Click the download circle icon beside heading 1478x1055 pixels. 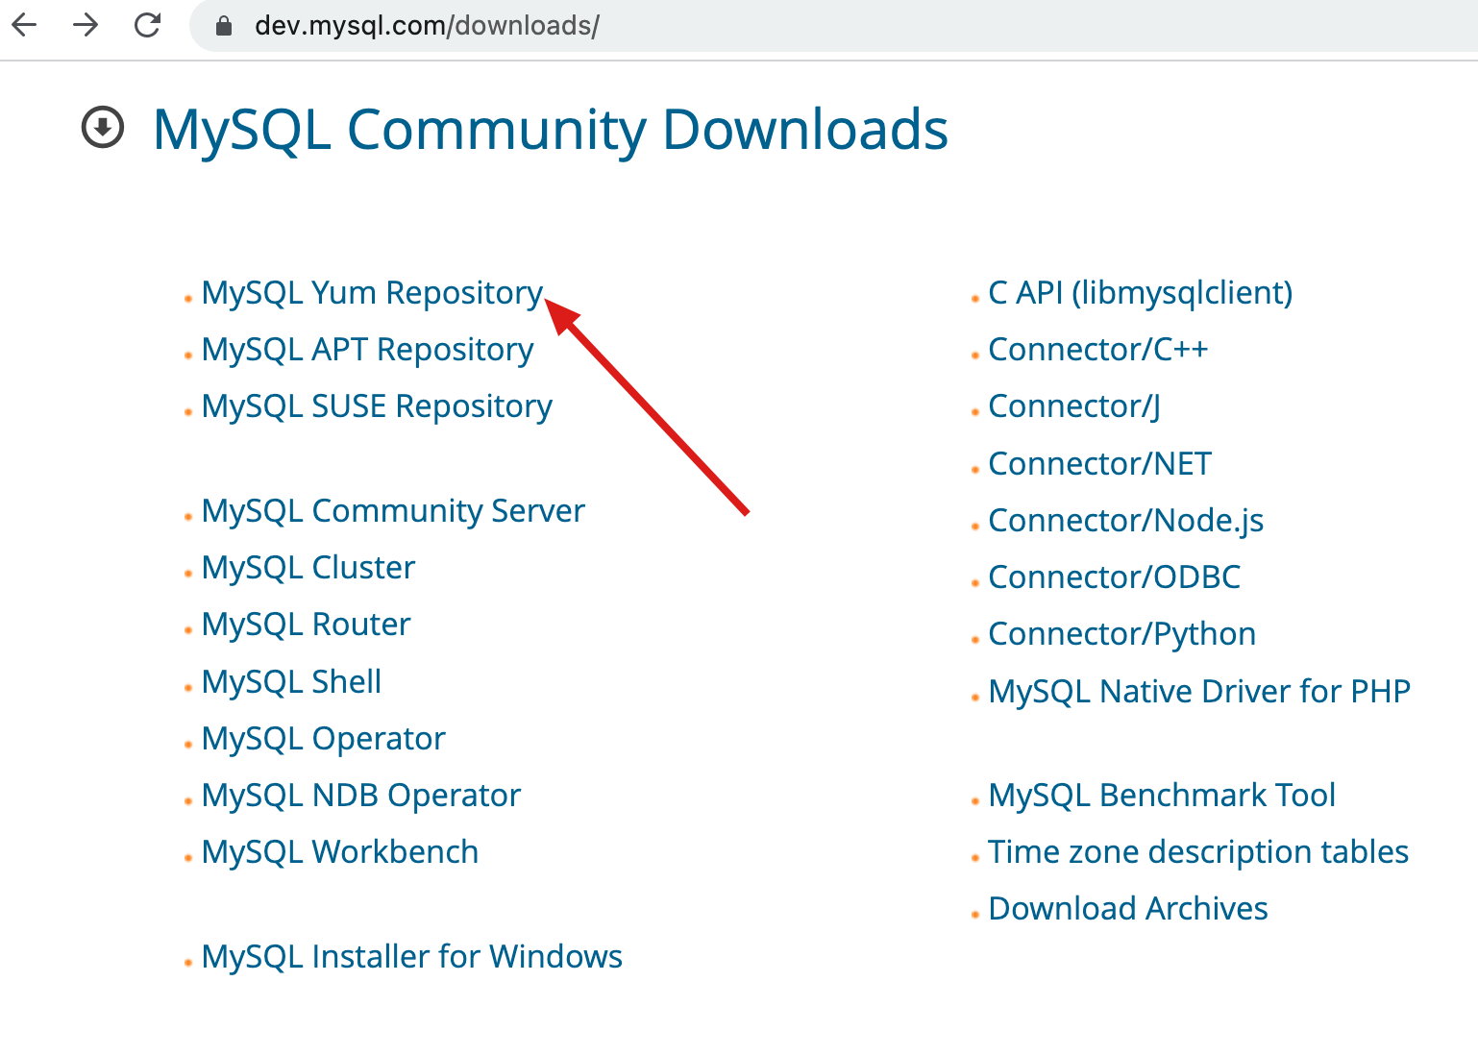point(103,128)
